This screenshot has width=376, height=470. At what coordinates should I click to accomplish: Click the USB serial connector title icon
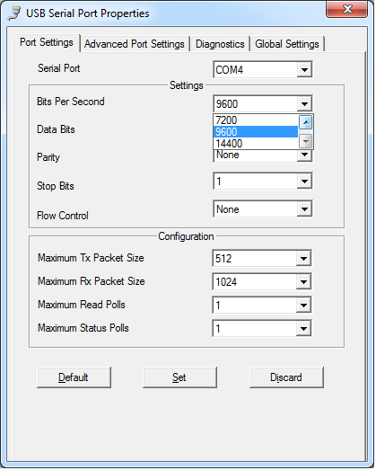[x=14, y=13]
